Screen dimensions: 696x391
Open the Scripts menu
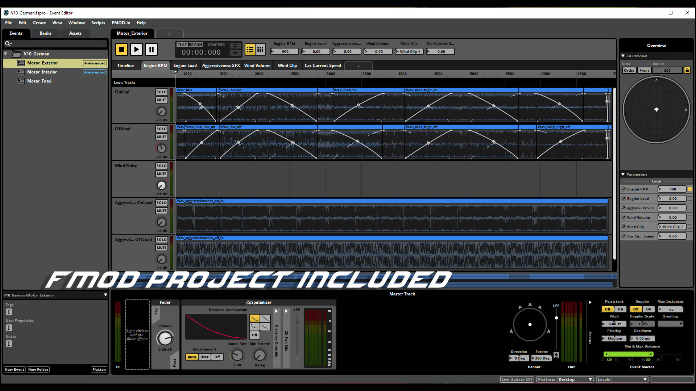click(x=98, y=22)
